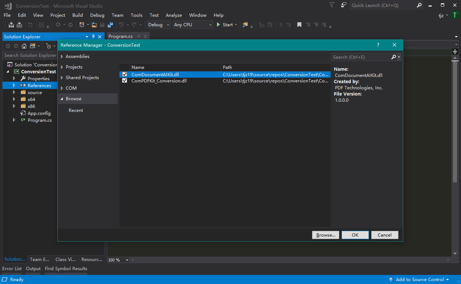This screenshot has width=461, height=284.
Task: Toggle a bookmark with the bookmark icon
Action: coord(299,25)
